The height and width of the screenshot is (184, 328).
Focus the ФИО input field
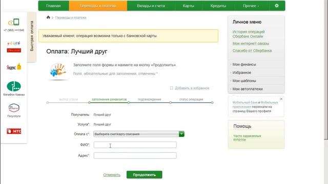coord(135,145)
